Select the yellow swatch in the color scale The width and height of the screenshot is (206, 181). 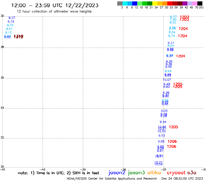click(x=155, y=3)
